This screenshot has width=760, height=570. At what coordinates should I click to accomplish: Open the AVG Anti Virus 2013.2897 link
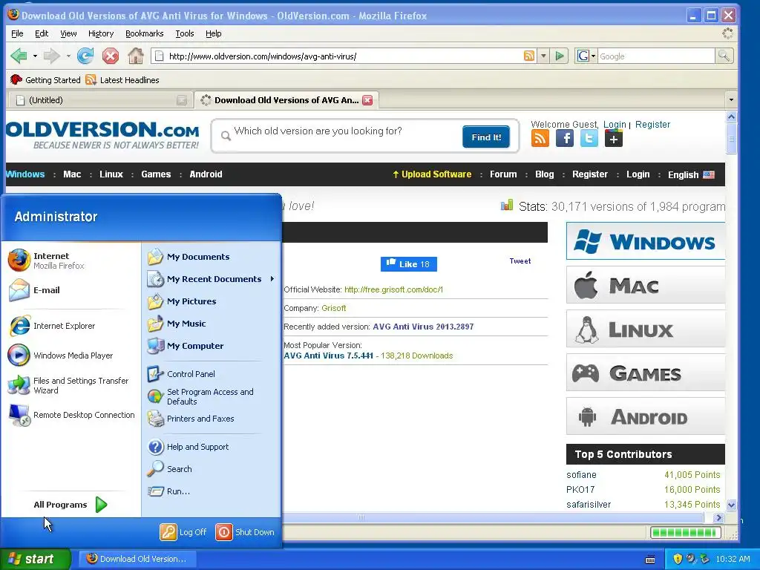tap(423, 327)
